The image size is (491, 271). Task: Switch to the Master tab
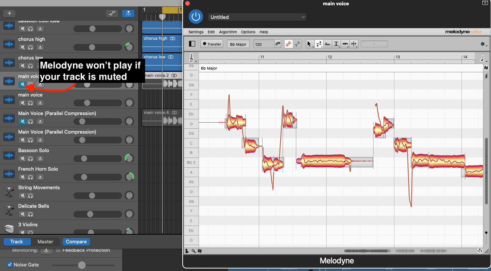point(45,241)
